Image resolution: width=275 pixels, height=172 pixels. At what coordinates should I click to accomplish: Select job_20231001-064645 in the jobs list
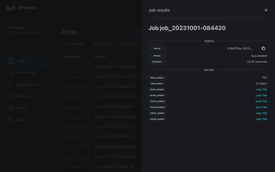115,147
